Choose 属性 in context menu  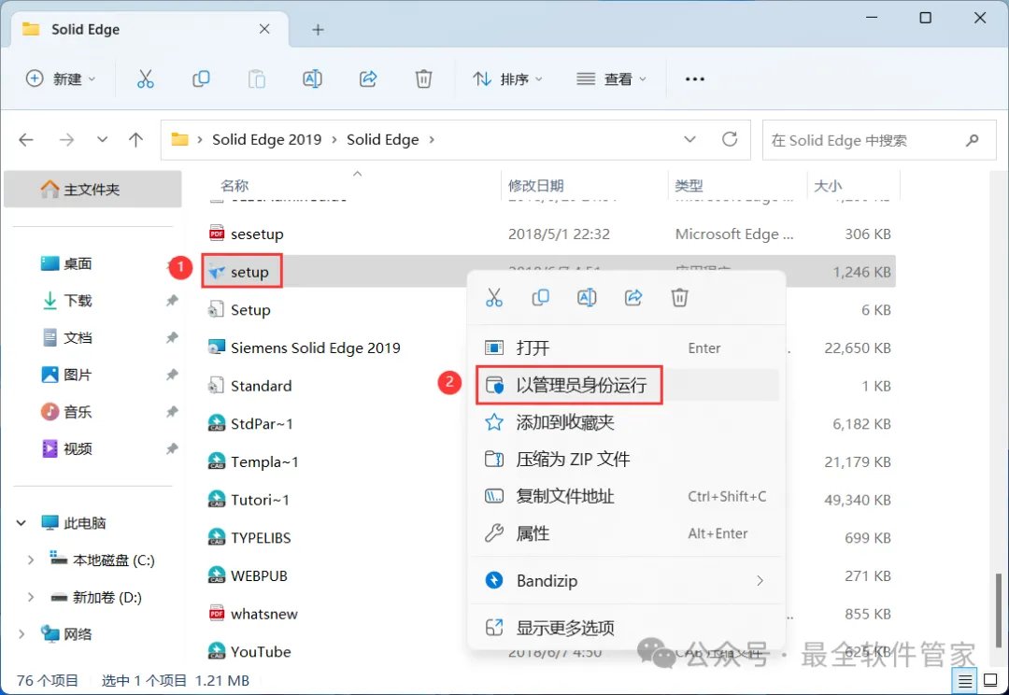(x=626, y=533)
